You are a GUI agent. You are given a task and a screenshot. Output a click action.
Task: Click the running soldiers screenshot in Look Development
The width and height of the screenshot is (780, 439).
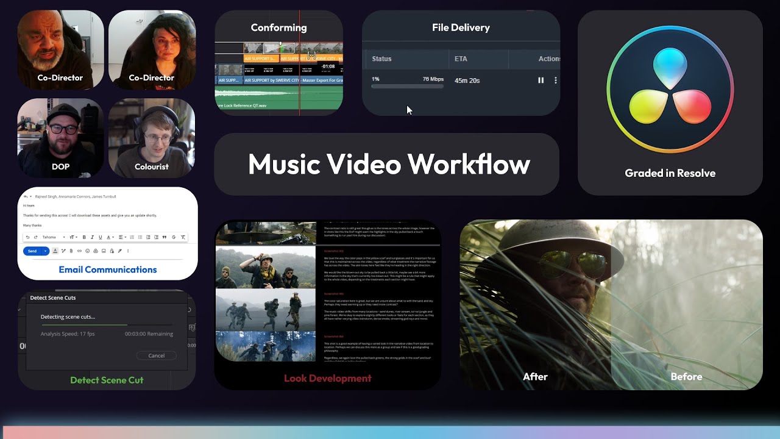point(266,309)
